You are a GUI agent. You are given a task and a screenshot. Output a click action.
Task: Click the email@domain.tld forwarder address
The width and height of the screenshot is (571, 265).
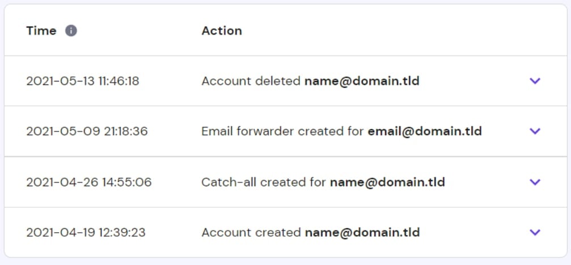pos(425,131)
